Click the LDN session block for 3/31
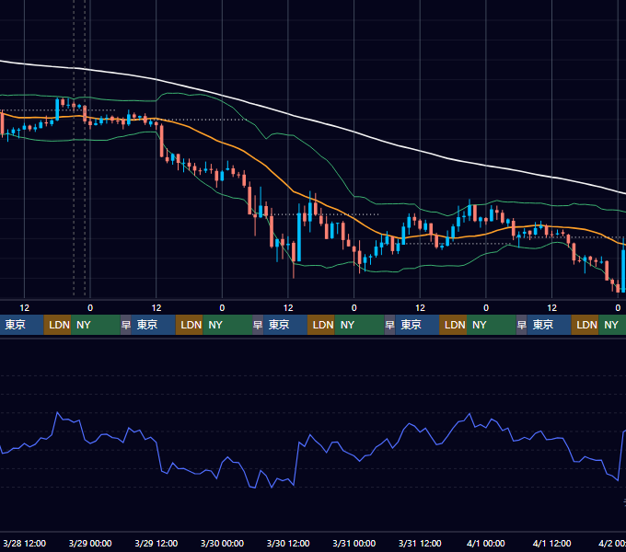This screenshot has width=626, height=552. pos(453,325)
